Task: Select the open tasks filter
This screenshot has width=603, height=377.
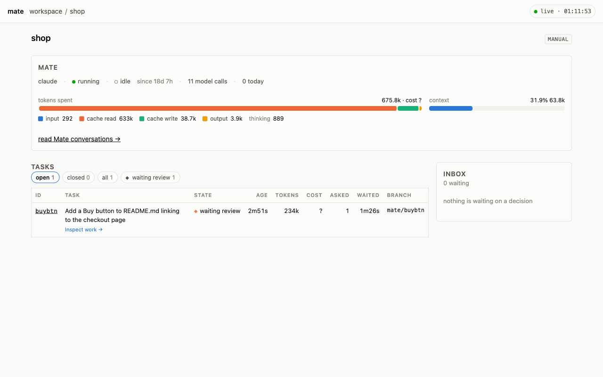Action: click(45, 178)
